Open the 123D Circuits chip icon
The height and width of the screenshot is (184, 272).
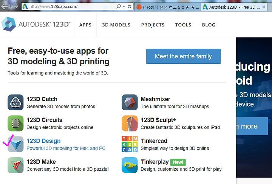point(15,123)
